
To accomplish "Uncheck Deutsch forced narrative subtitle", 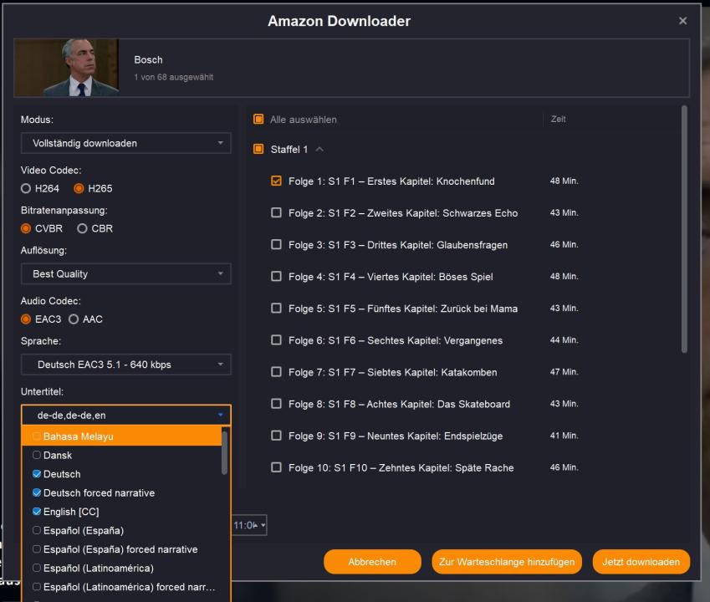I will coord(36,492).
